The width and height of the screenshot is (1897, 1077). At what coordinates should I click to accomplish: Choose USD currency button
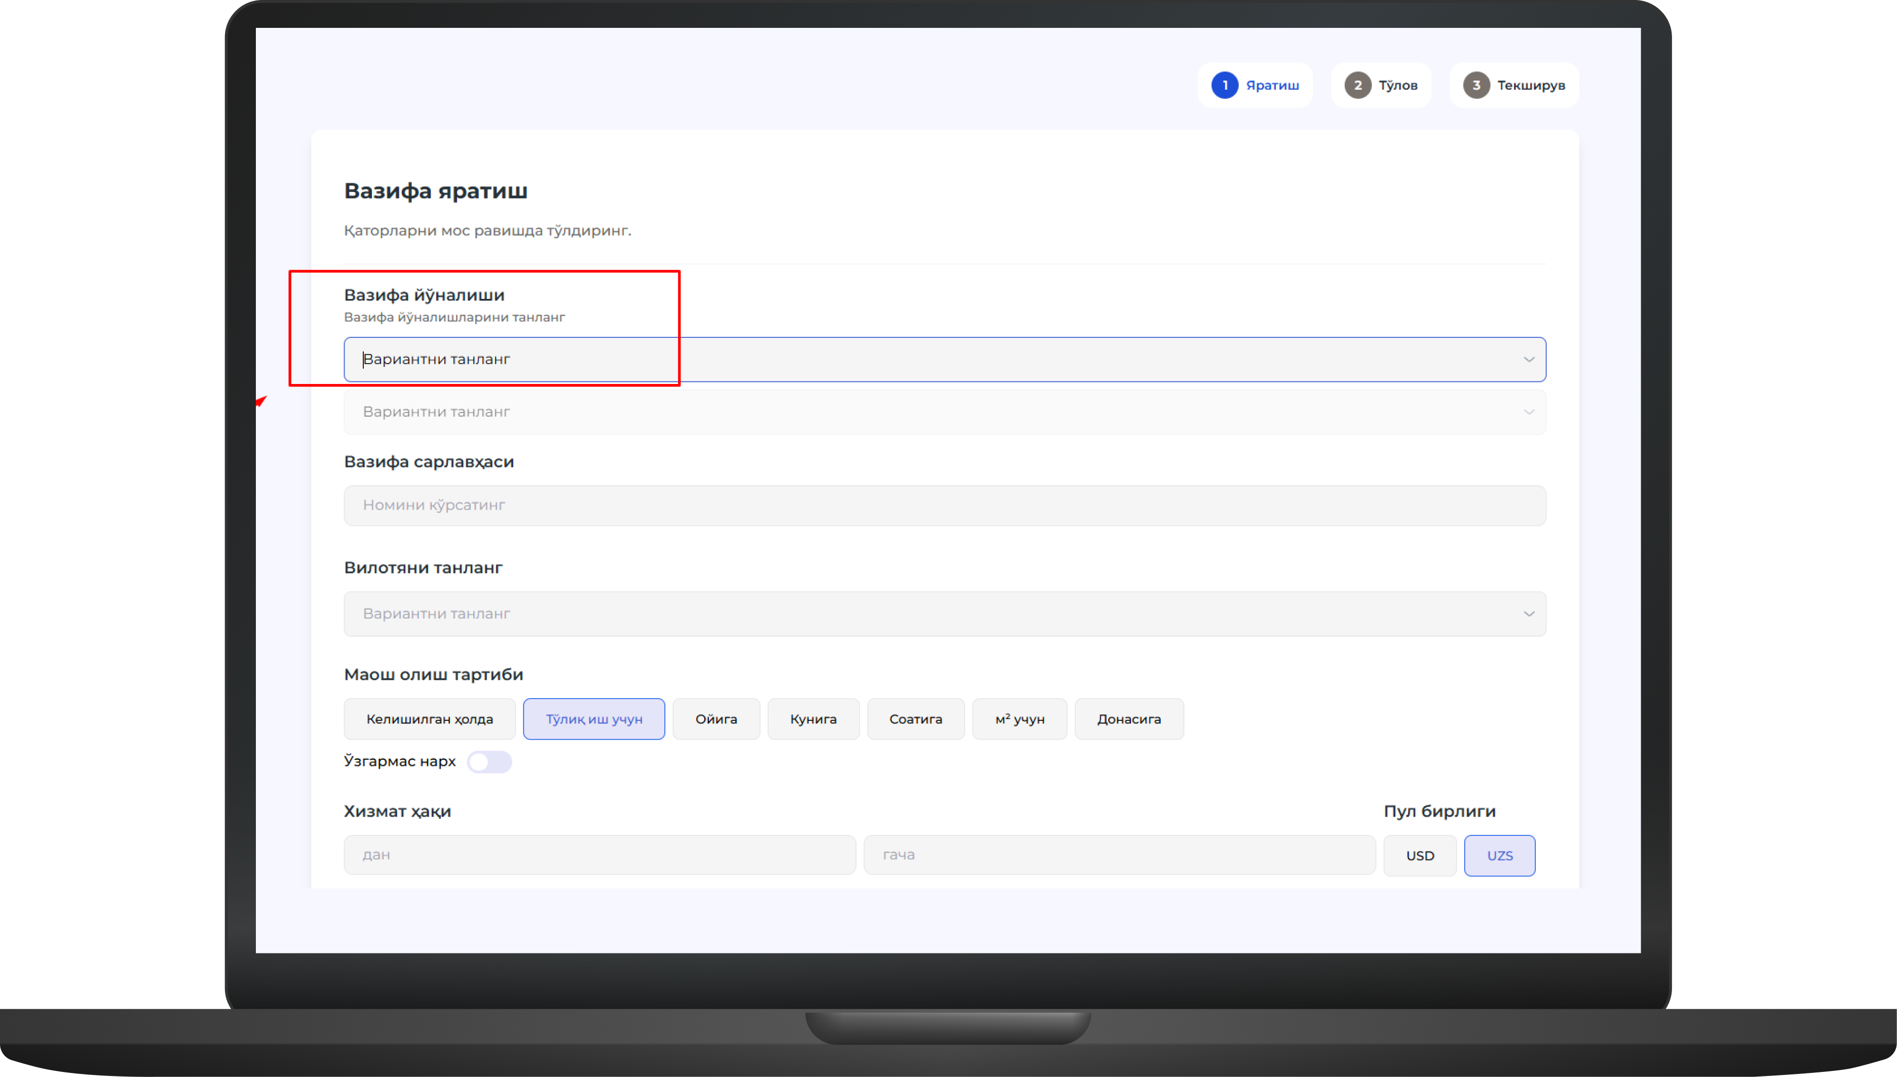click(x=1420, y=856)
